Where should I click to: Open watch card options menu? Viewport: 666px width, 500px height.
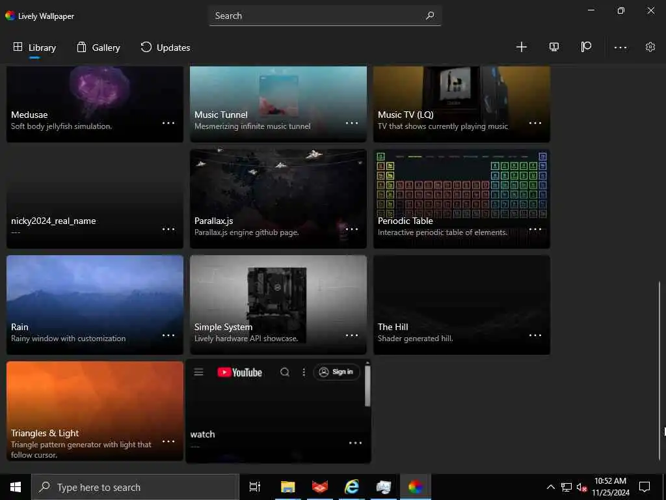point(355,443)
